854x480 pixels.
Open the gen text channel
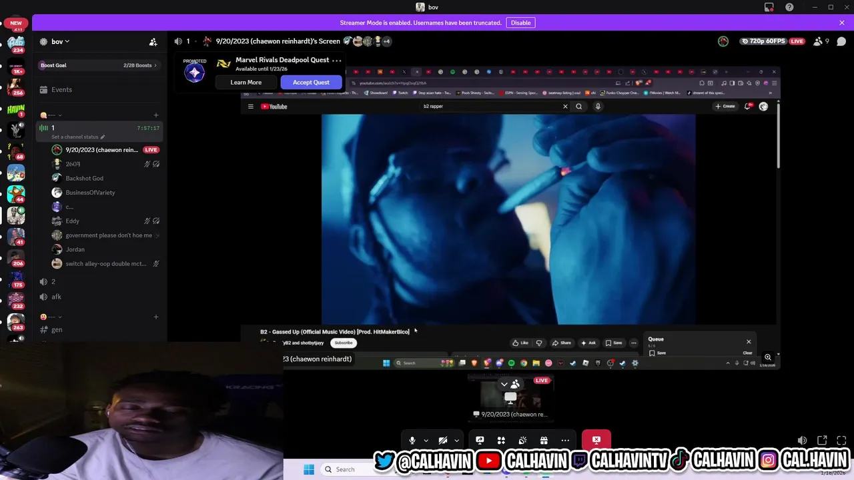click(99, 330)
